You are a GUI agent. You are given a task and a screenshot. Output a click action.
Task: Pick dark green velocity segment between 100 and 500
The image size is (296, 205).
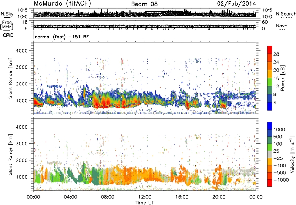(270, 140)
